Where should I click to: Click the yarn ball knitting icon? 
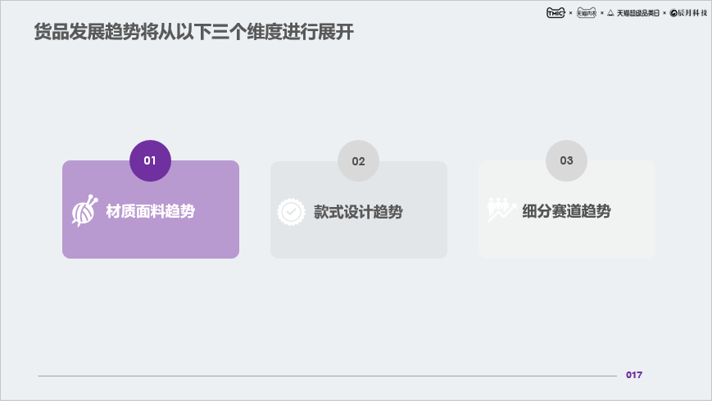pos(84,211)
